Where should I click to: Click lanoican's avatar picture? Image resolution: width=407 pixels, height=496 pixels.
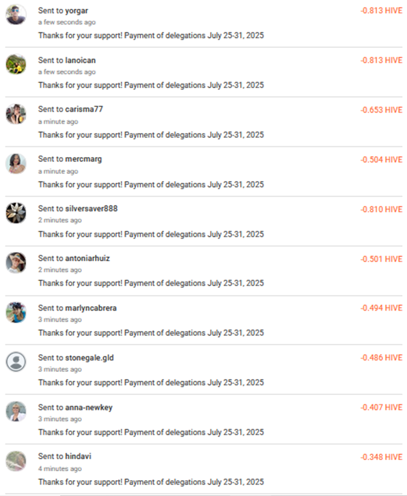pyautogui.click(x=16, y=64)
